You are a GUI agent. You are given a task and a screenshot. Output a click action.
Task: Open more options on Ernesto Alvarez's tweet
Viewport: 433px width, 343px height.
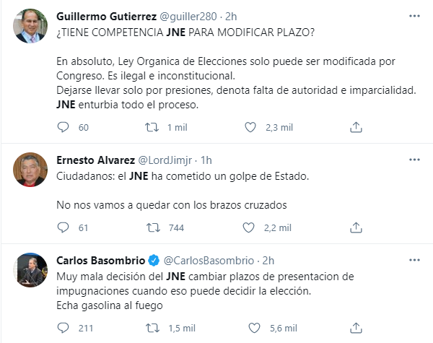(x=414, y=160)
